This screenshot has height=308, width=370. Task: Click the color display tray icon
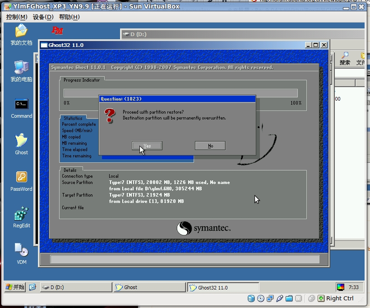coord(341,287)
